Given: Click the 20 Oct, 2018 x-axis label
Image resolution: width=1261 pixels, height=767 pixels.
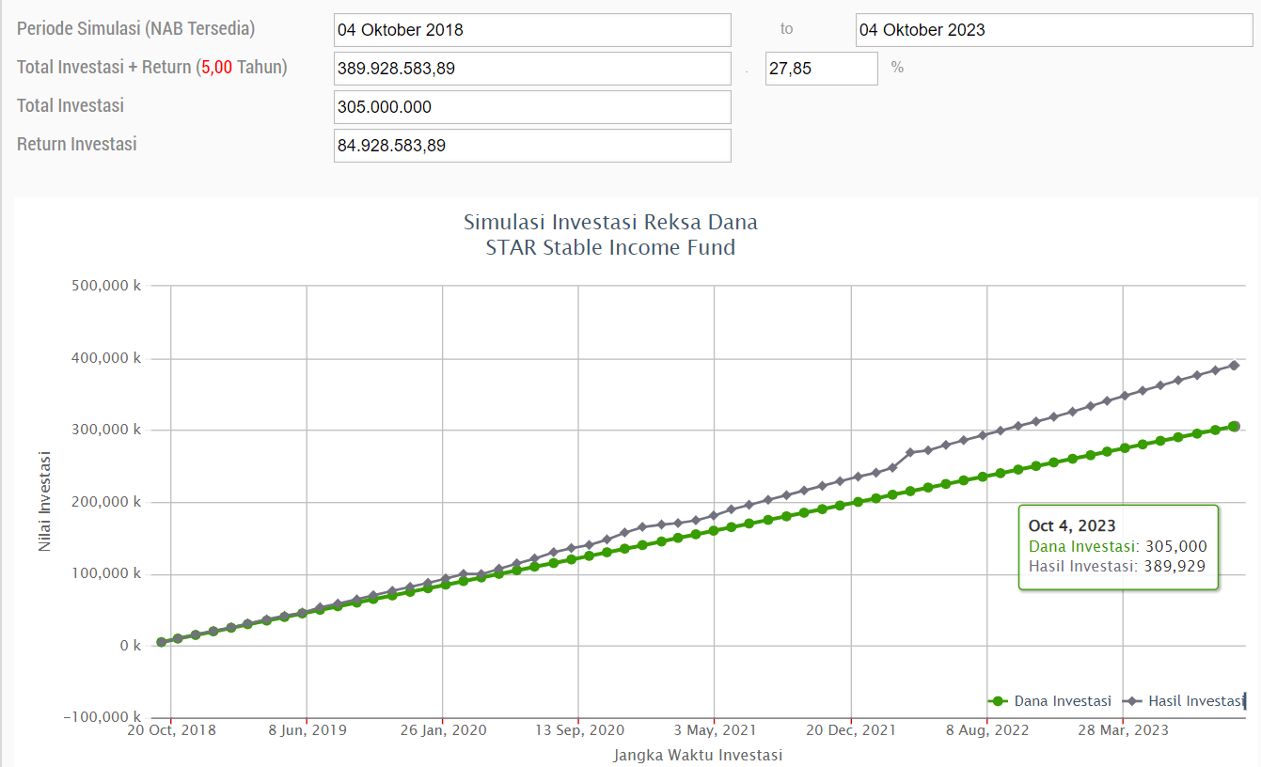Looking at the screenshot, I should tap(172, 730).
